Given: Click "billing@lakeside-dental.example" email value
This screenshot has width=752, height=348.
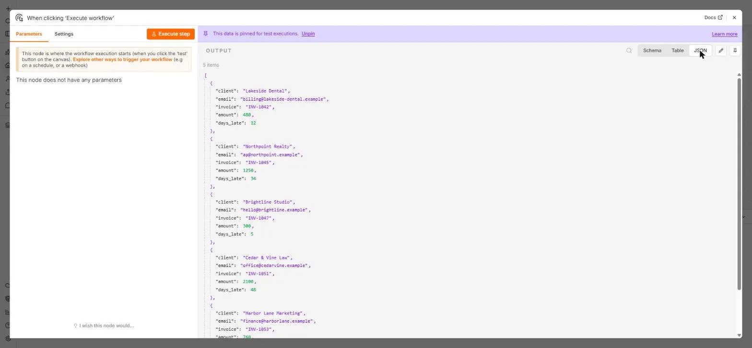Looking at the screenshot, I should (x=283, y=99).
